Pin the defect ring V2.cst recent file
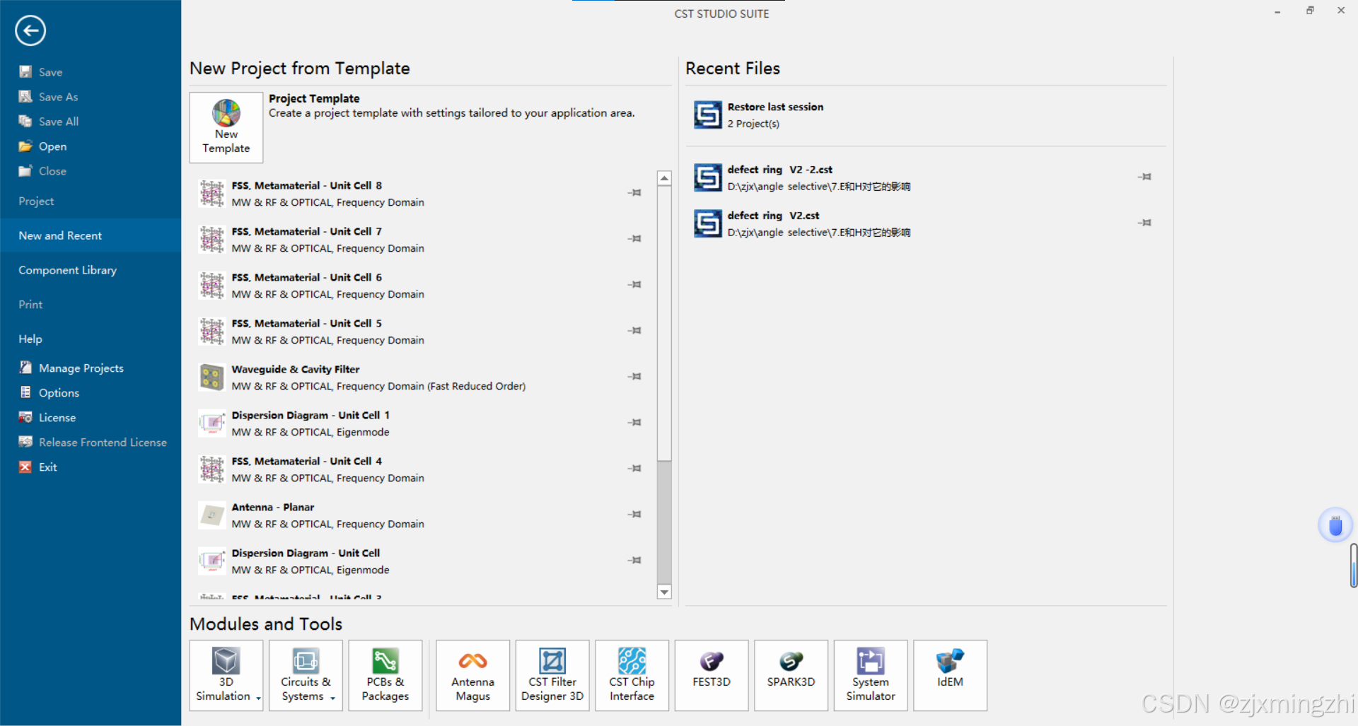 [1144, 223]
